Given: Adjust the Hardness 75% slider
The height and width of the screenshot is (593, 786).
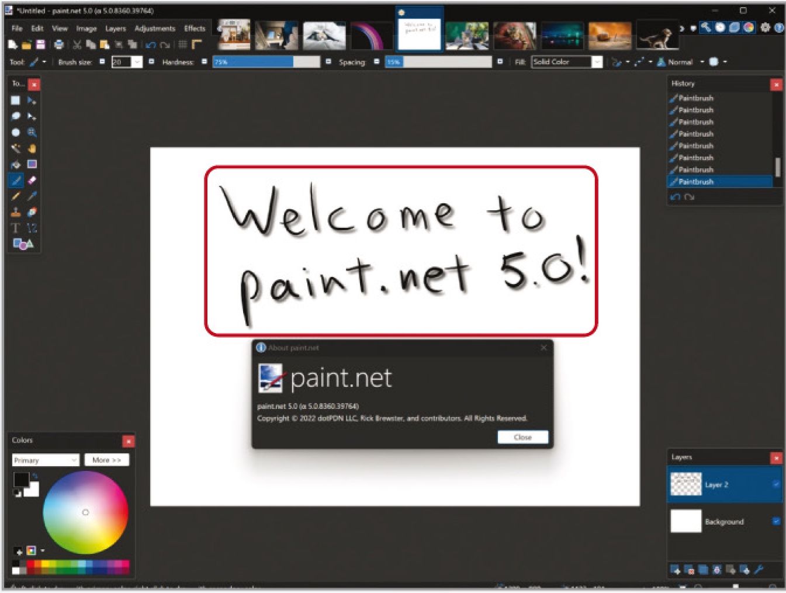Looking at the screenshot, I should pyautogui.click(x=266, y=62).
